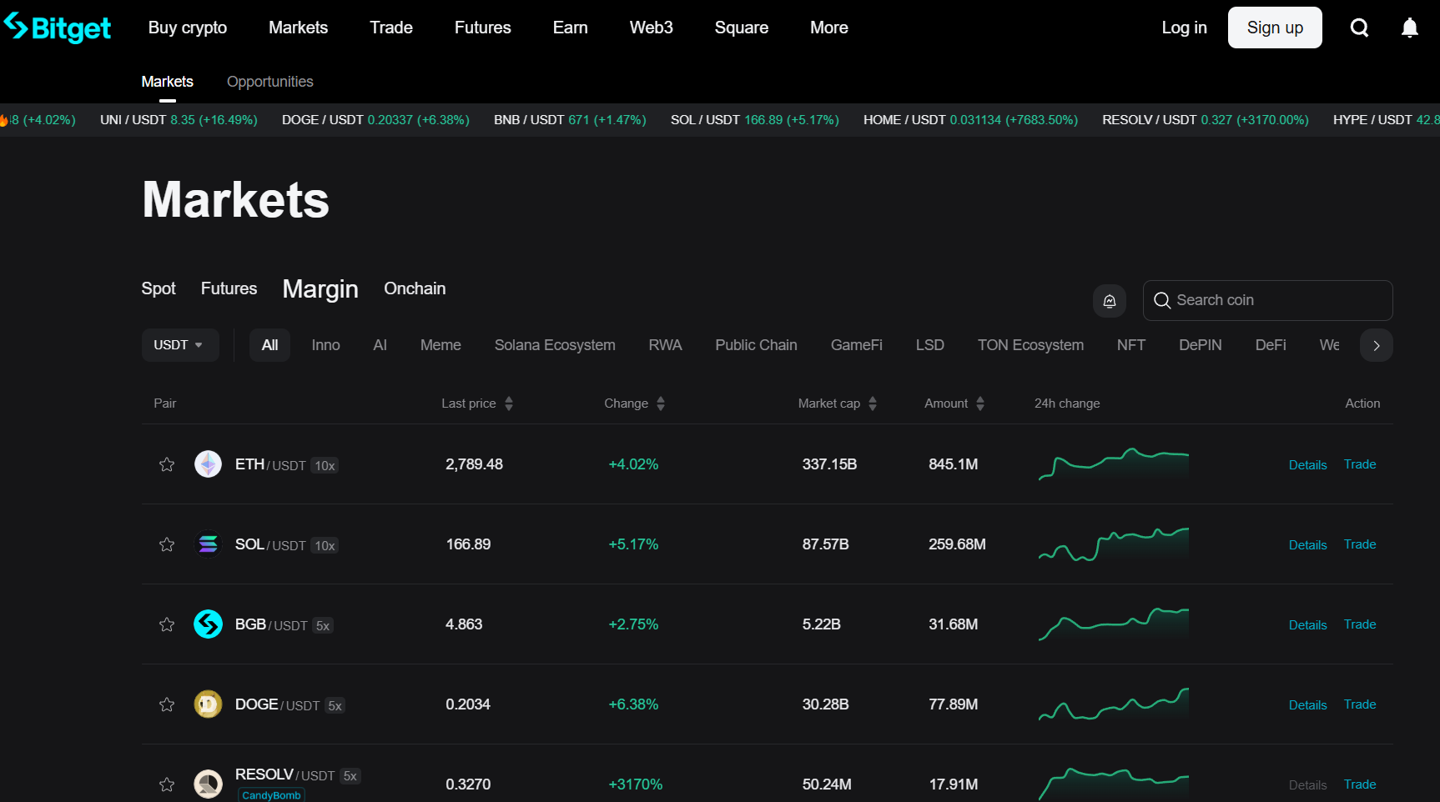
Task: Open the More menu
Action: [829, 28]
